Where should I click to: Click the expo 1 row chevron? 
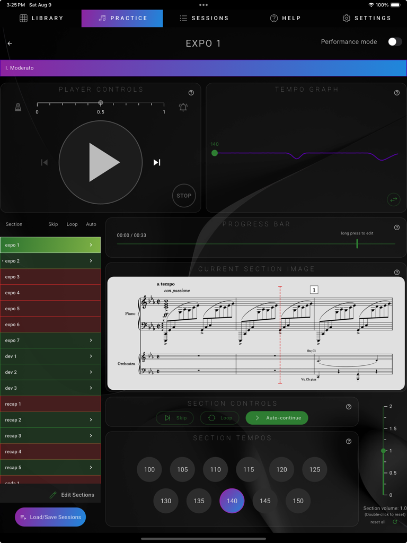91,245
